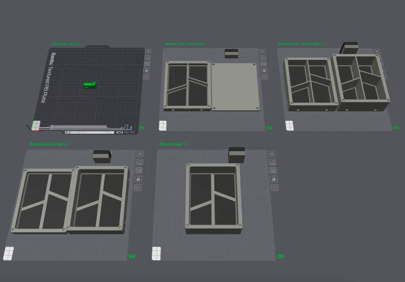Arrange objects on plate 02

pyautogui.click(x=263, y=64)
